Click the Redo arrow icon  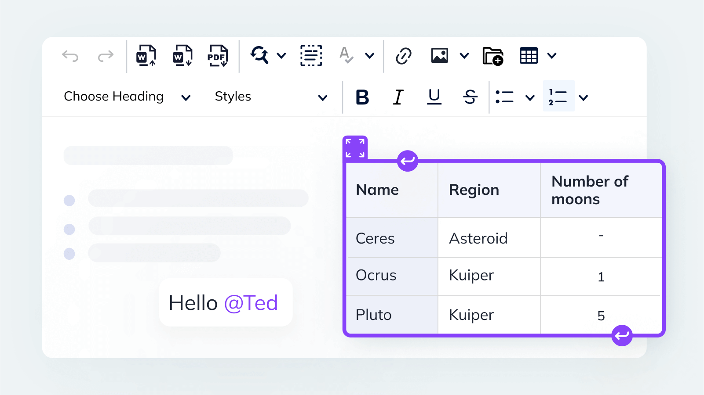coord(106,56)
